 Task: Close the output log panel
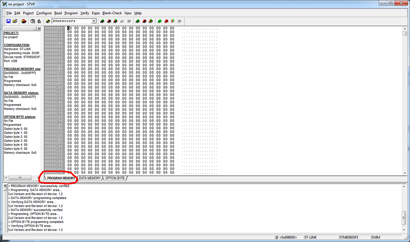click(x=5, y=186)
